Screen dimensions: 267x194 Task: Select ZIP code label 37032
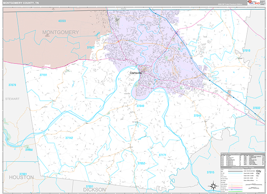tap(256, 108)
